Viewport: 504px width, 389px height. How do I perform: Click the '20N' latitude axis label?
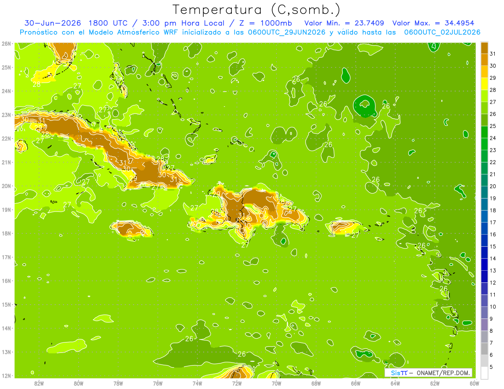tap(6, 186)
